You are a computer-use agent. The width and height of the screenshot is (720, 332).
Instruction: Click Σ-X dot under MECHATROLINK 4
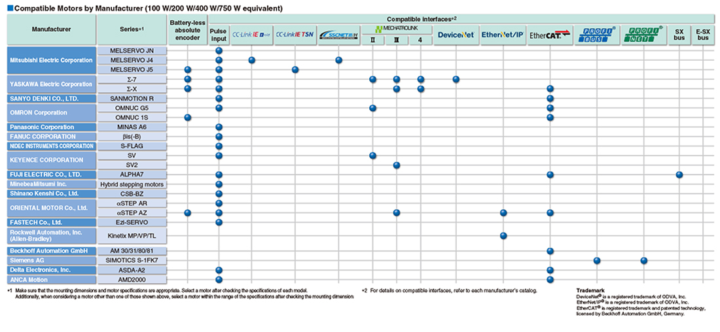point(421,88)
